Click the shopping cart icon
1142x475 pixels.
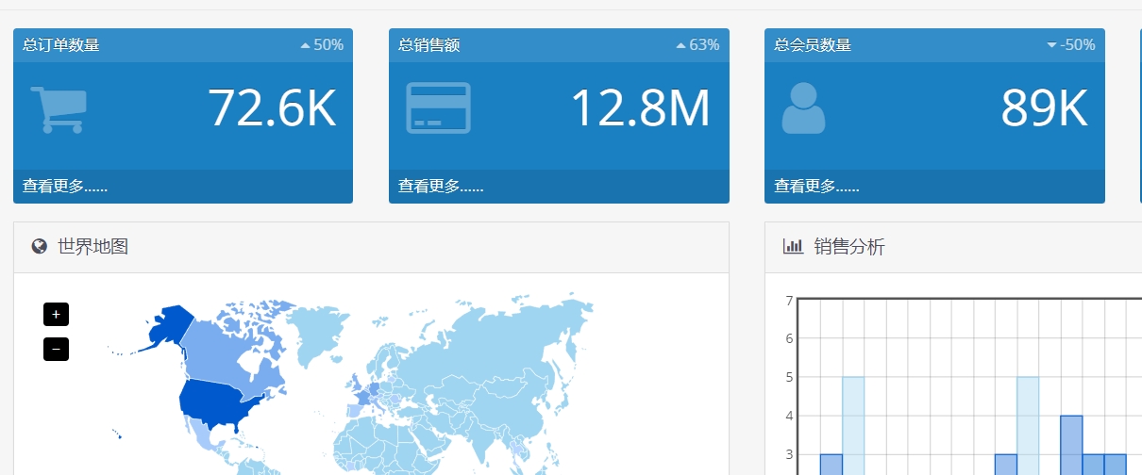click(x=59, y=109)
